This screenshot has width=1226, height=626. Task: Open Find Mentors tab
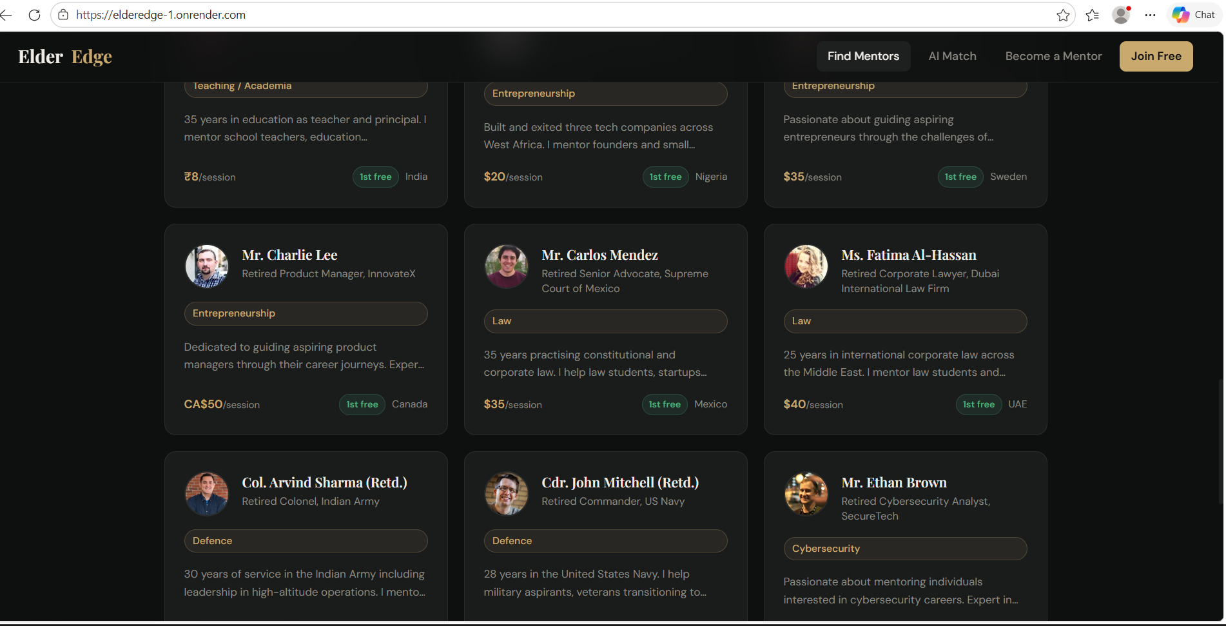tap(863, 56)
